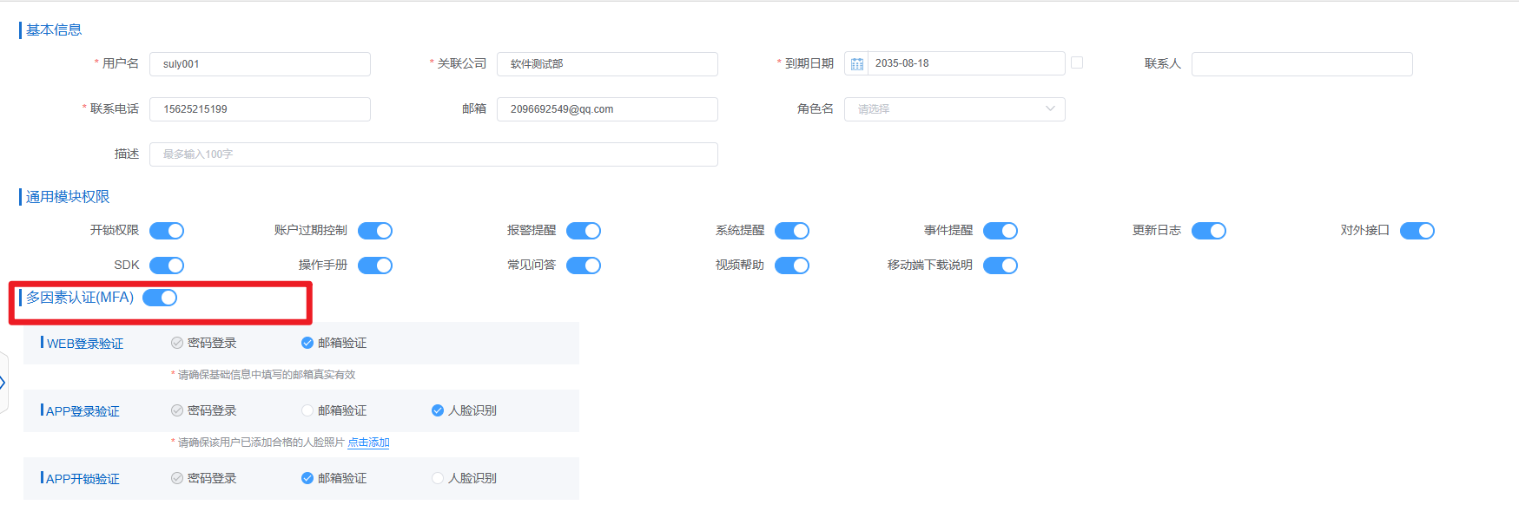This screenshot has width=1519, height=518.
Task: Focus the 描述 text field
Action: (x=433, y=154)
